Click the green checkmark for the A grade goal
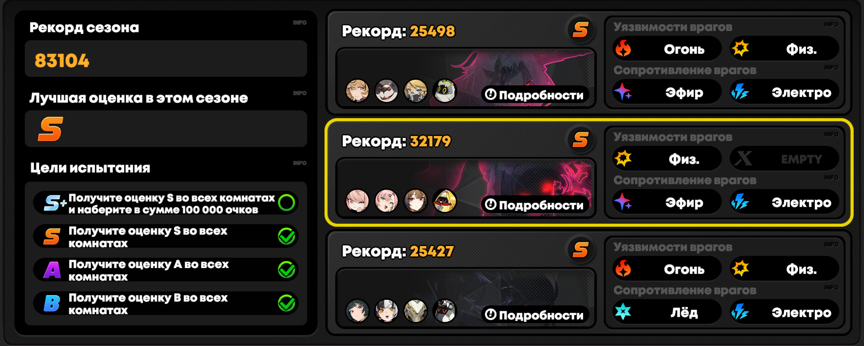Viewport: 864px width, 346px height. click(x=286, y=269)
